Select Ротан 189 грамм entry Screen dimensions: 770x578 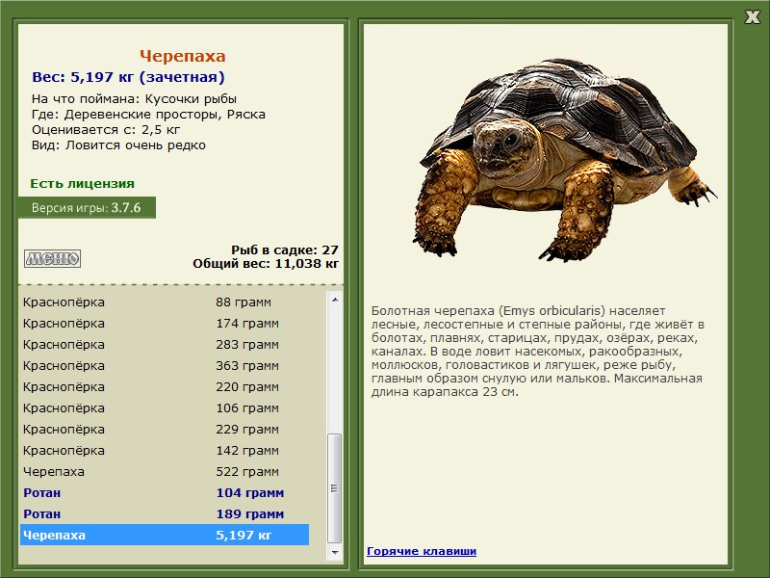coord(165,513)
